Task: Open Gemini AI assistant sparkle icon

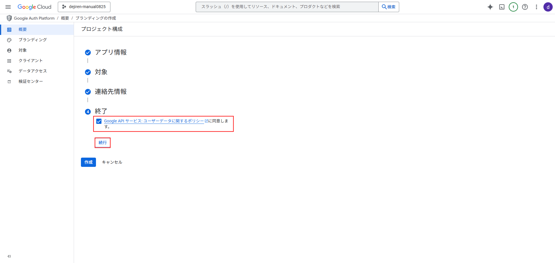Action: (490, 7)
